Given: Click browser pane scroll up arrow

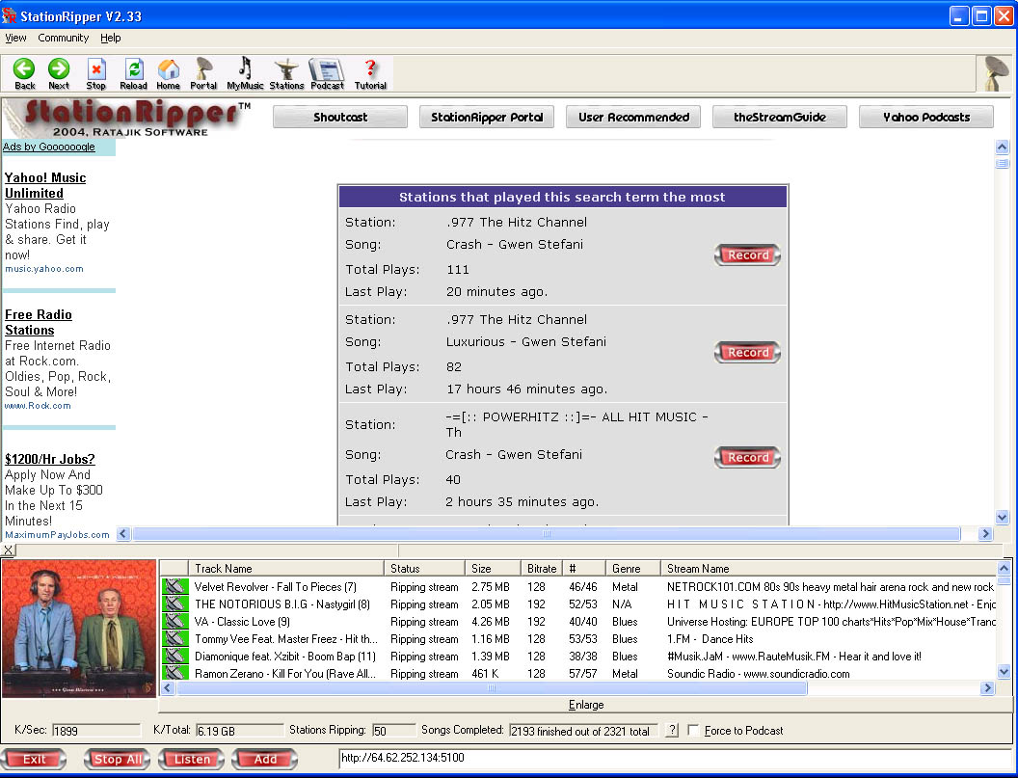Looking at the screenshot, I should tap(1002, 148).
